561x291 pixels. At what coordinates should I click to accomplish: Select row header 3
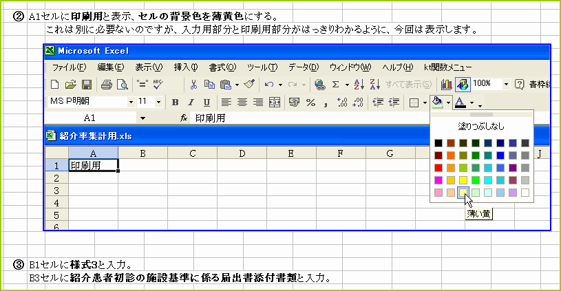click(x=56, y=190)
